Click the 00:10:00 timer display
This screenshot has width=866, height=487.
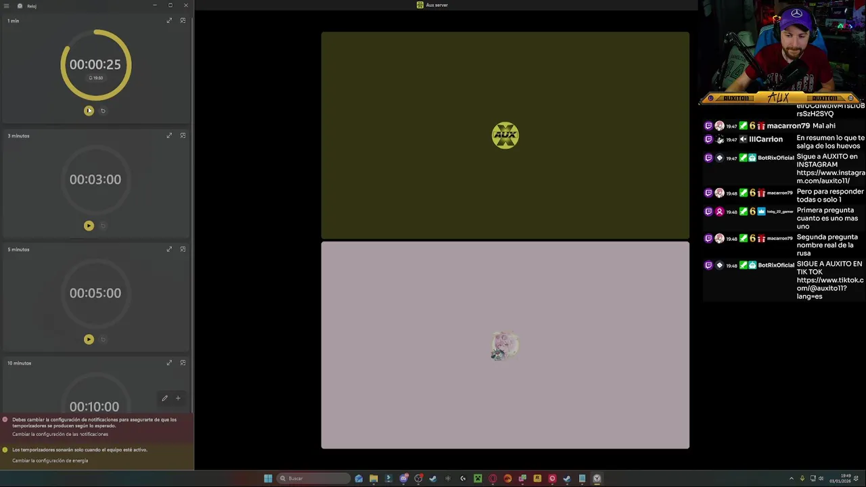click(94, 407)
